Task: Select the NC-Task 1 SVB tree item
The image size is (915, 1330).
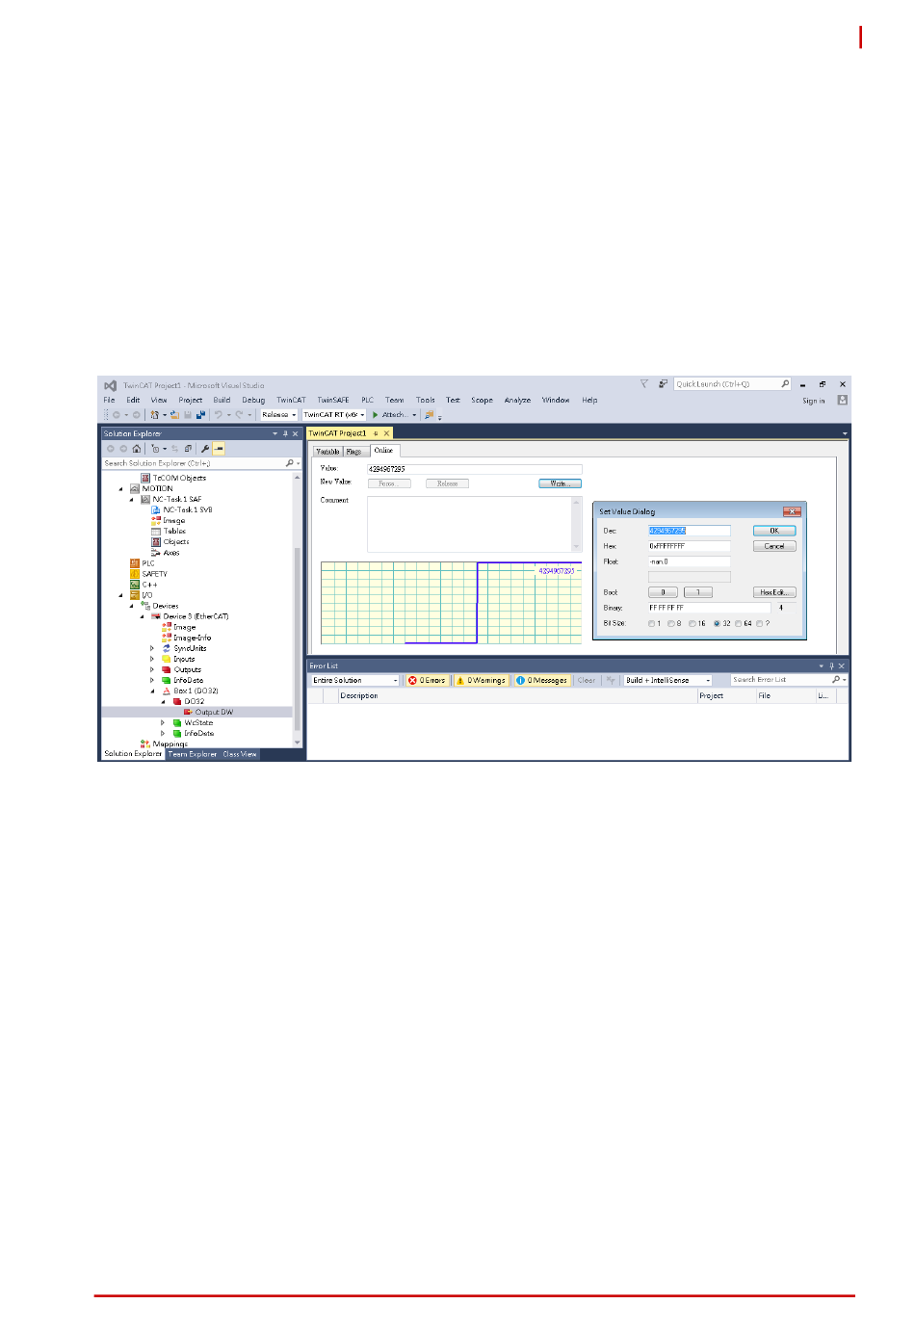Action: click(x=187, y=509)
